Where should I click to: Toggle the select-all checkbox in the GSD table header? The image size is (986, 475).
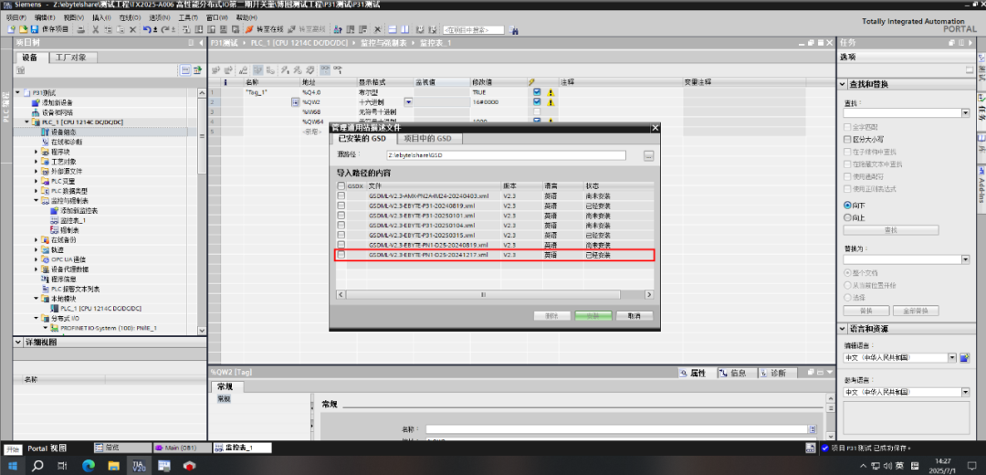pyautogui.click(x=341, y=186)
